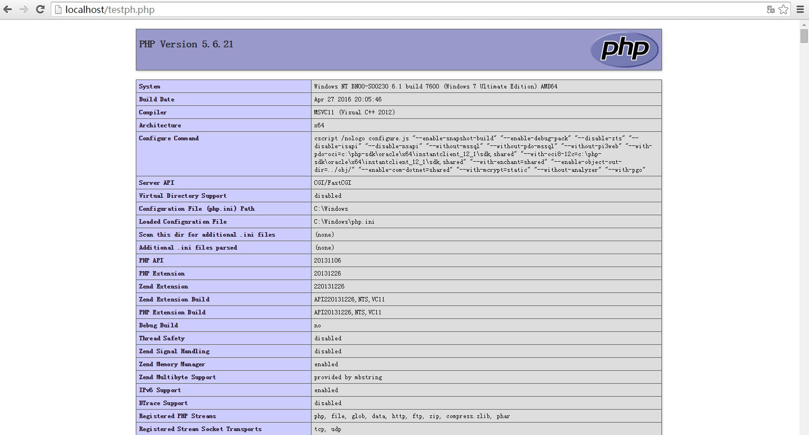The height and width of the screenshot is (435, 809).
Task: Click 'API220131226,NTS,VC11' value
Action: click(349, 299)
